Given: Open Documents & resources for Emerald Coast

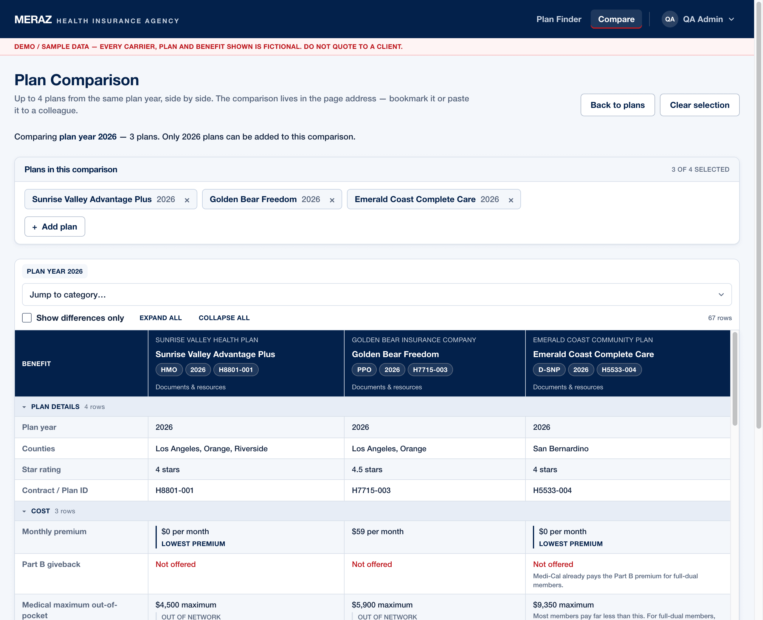Looking at the screenshot, I should pyautogui.click(x=568, y=387).
